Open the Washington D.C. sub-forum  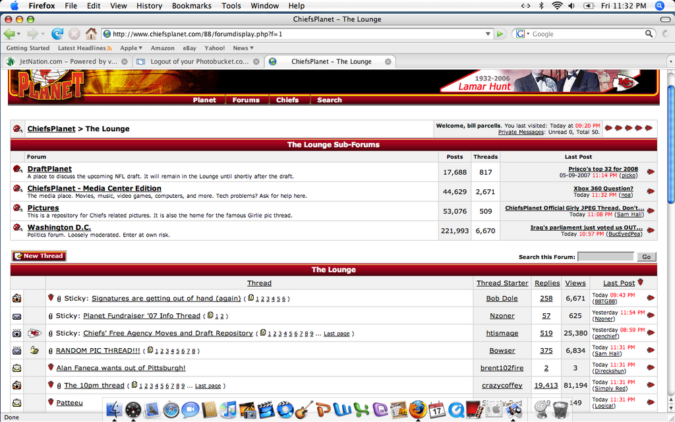59,227
